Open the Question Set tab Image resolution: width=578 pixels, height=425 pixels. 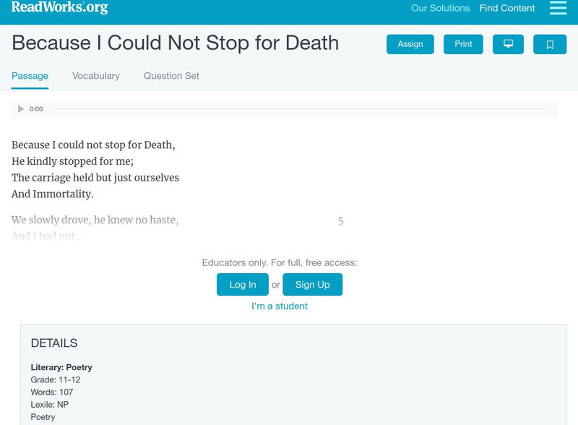(171, 76)
